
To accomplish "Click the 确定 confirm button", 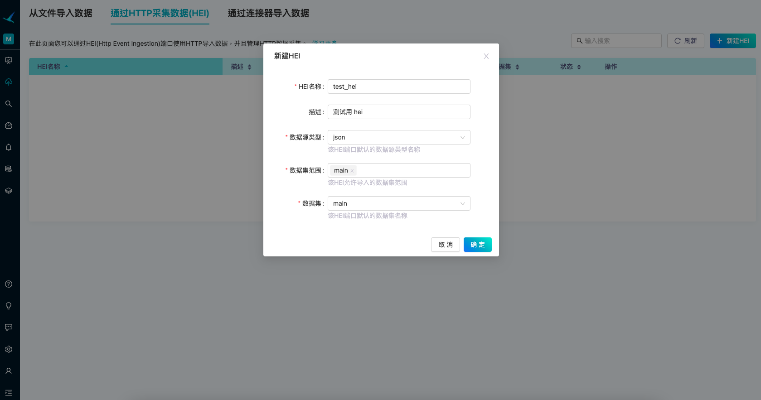I will pyautogui.click(x=478, y=245).
